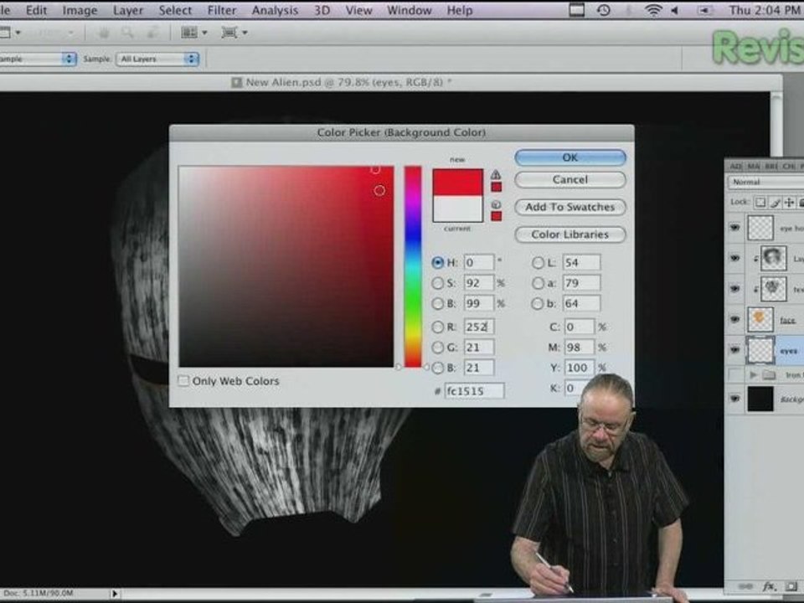Select the L lightness radio button
This screenshot has height=603, width=804.
pos(538,262)
